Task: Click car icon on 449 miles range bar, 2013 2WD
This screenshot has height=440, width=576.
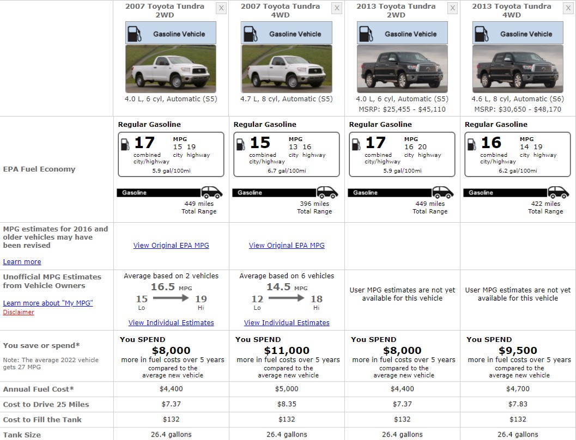Action: [x=443, y=192]
